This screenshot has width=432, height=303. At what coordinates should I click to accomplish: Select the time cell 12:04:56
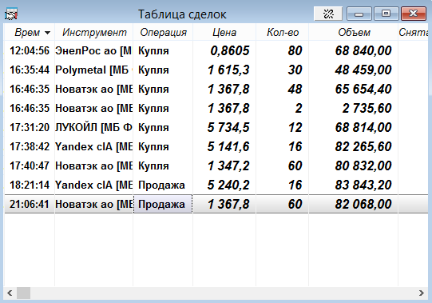(x=30, y=51)
